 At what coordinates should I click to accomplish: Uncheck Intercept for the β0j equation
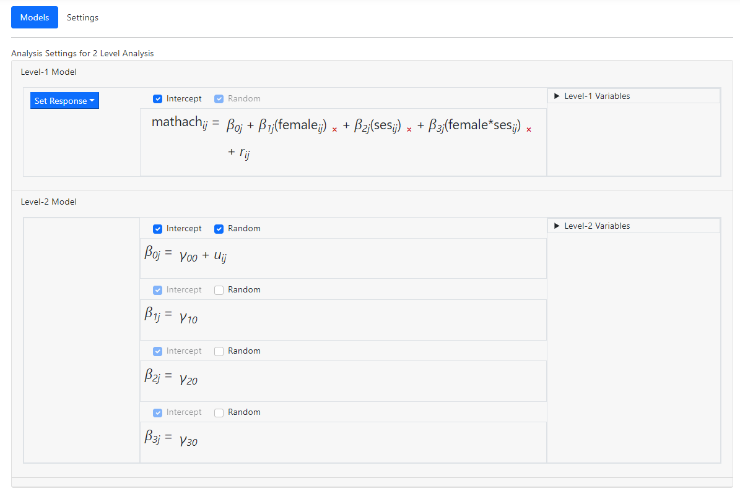[x=158, y=229]
